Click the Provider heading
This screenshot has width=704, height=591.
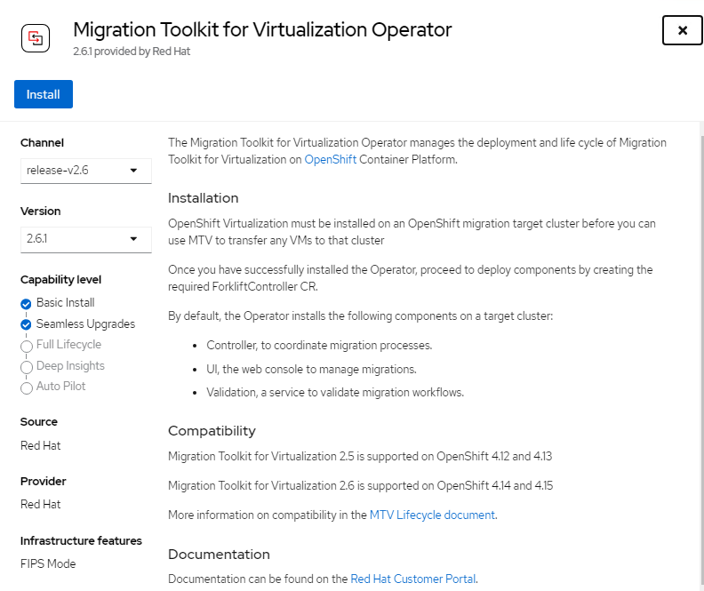(43, 481)
